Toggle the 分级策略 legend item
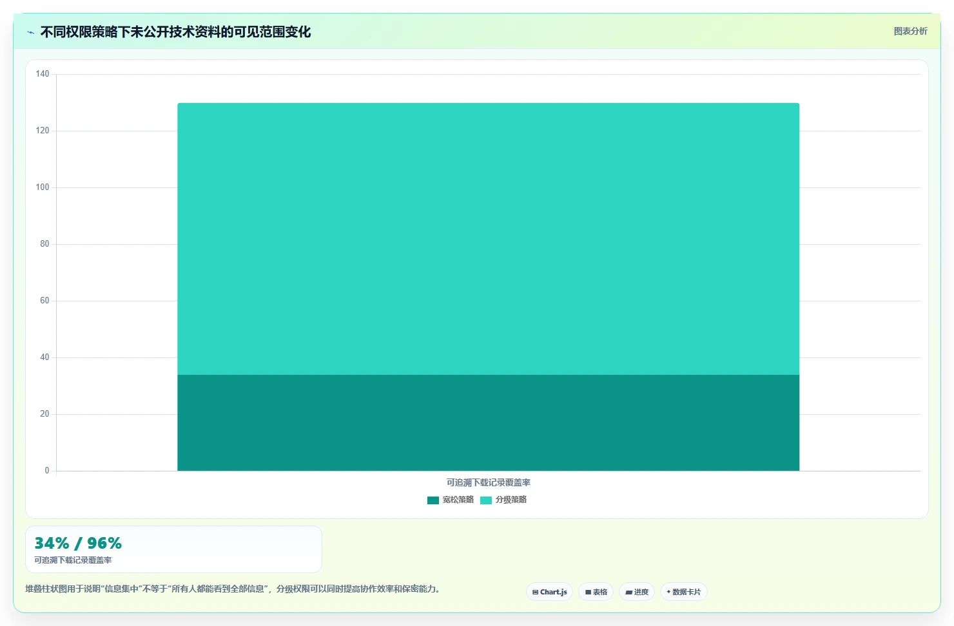The image size is (954, 626). tap(503, 500)
